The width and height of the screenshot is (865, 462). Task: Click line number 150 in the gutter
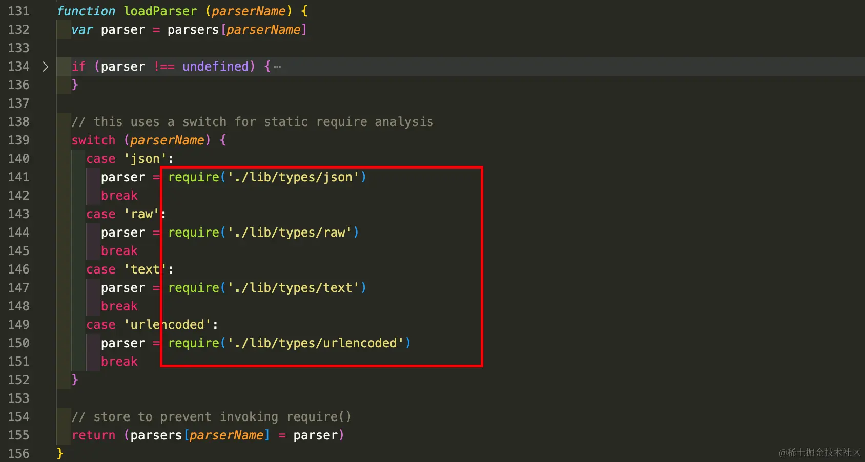pyautogui.click(x=19, y=343)
